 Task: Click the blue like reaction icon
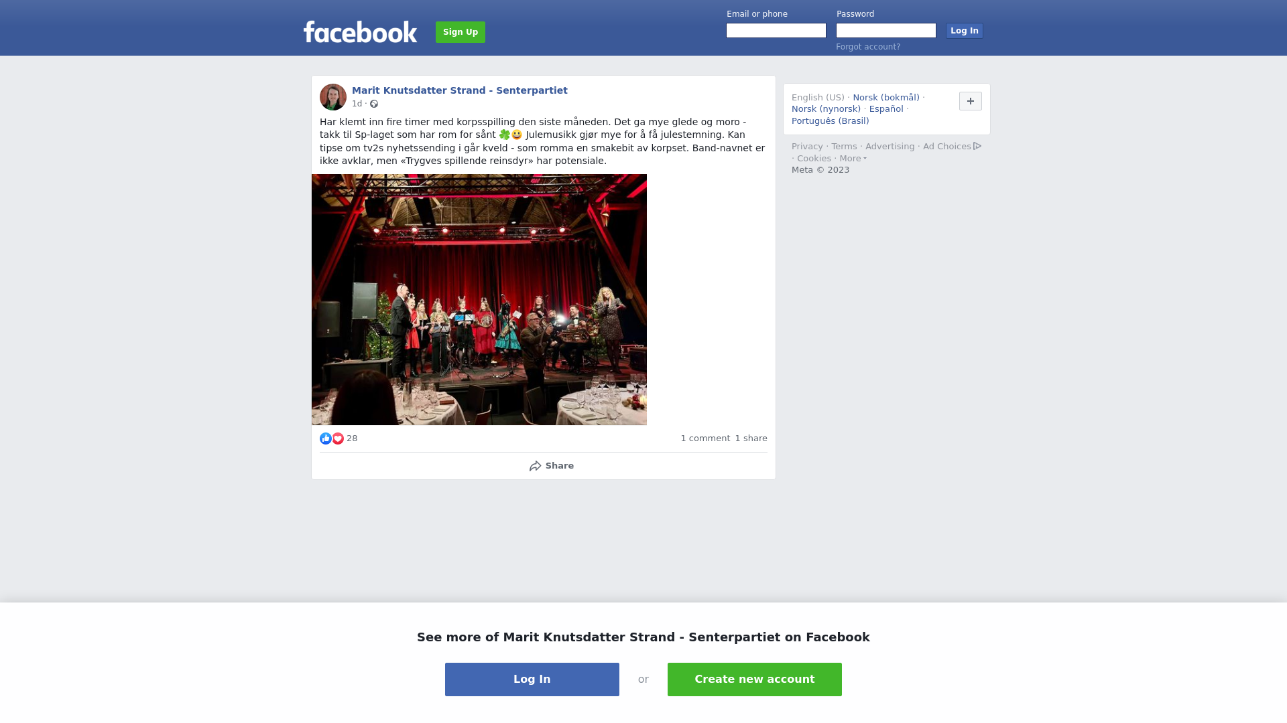coord(326,438)
